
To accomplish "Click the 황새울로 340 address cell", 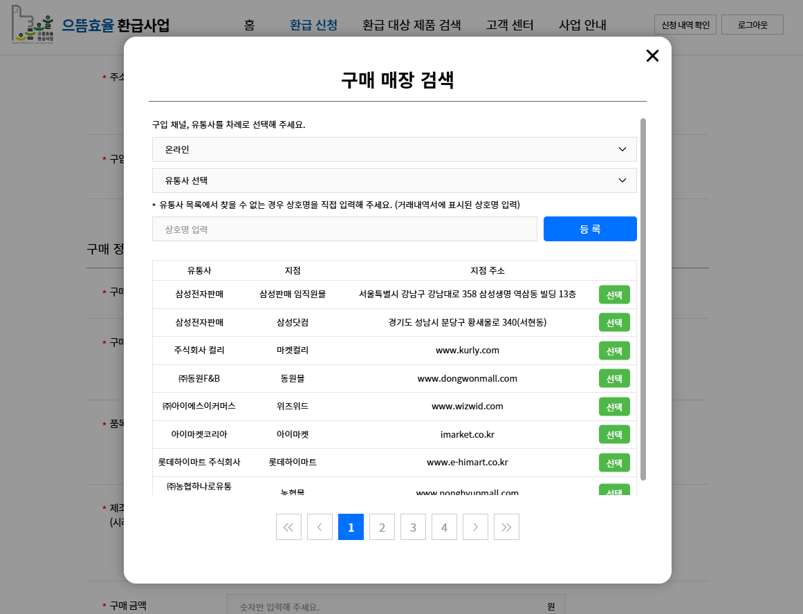I will pyautogui.click(x=467, y=322).
